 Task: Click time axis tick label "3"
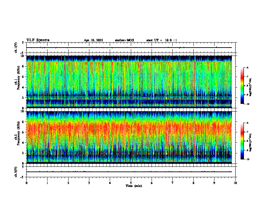click(89, 183)
